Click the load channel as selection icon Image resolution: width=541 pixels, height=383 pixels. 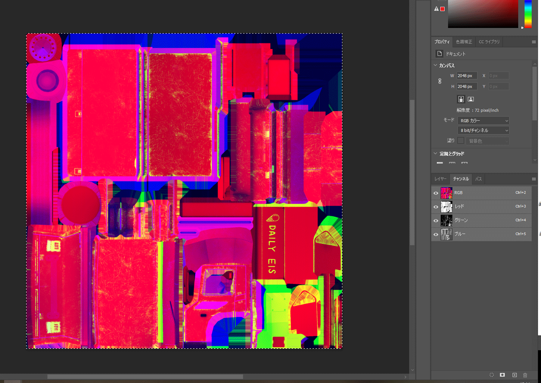492,375
